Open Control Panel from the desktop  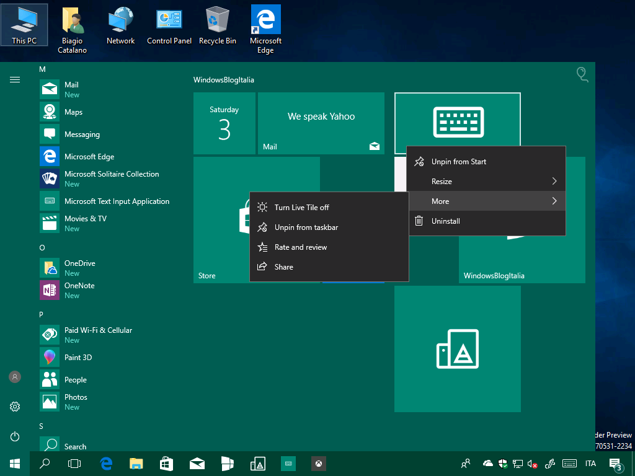pyautogui.click(x=169, y=25)
